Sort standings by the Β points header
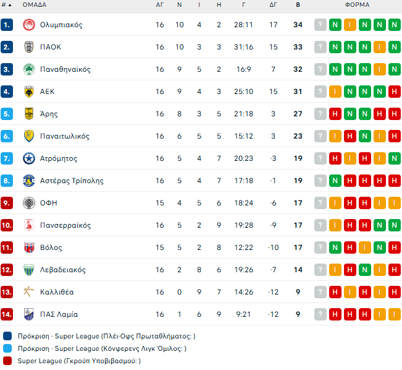 pos(298,5)
